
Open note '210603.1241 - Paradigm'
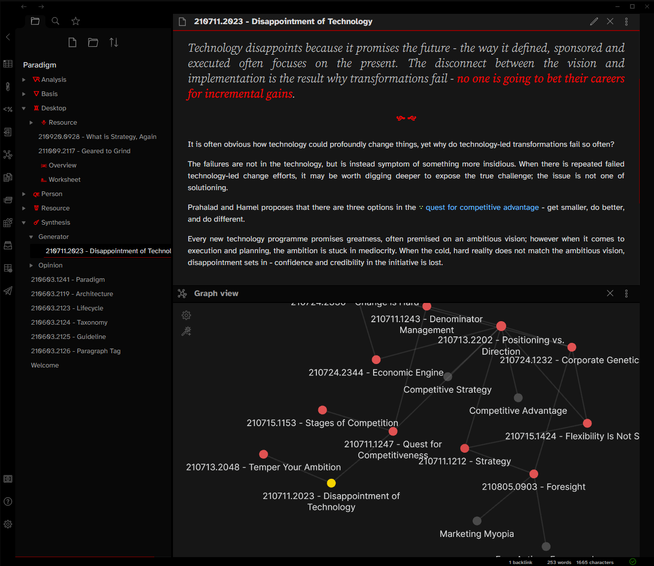(x=68, y=279)
